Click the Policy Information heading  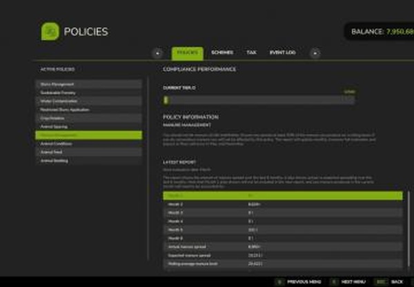pyautogui.click(x=190, y=117)
